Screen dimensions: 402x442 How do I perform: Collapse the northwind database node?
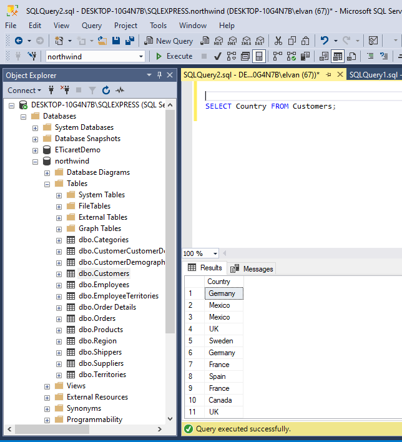pyautogui.click(x=35, y=162)
